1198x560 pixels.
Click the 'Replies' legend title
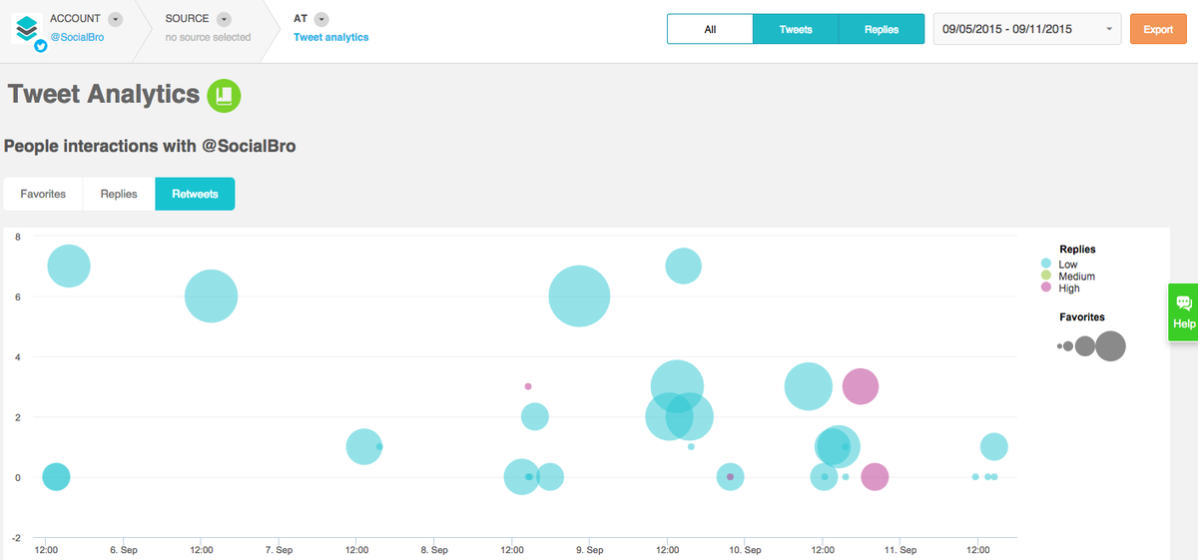1077,250
